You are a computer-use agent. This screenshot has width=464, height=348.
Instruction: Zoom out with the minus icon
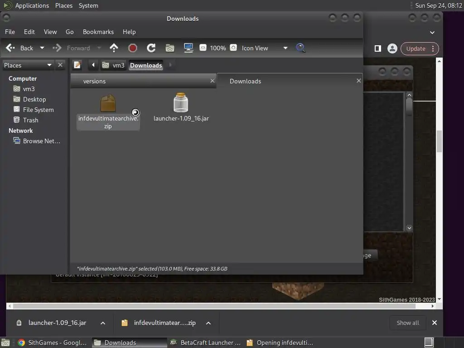tap(203, 48)
